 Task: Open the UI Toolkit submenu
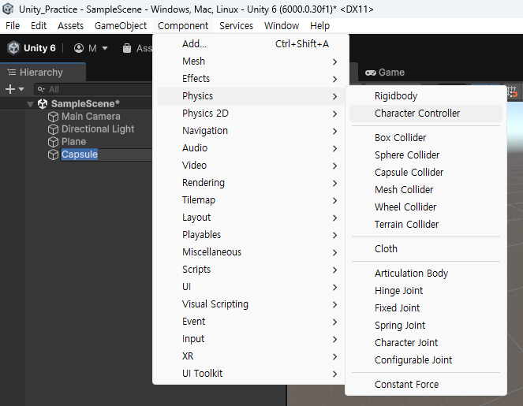coord(251,374)
